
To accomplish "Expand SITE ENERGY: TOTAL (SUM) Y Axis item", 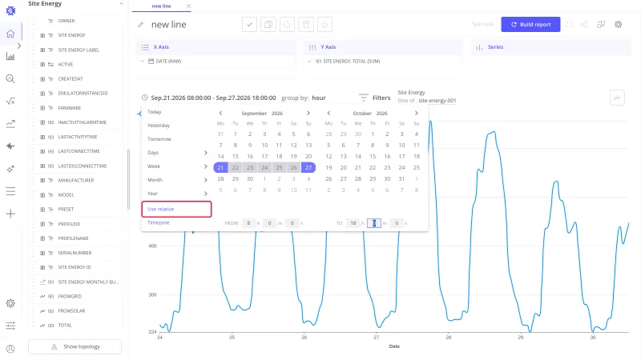I will 309,62.
